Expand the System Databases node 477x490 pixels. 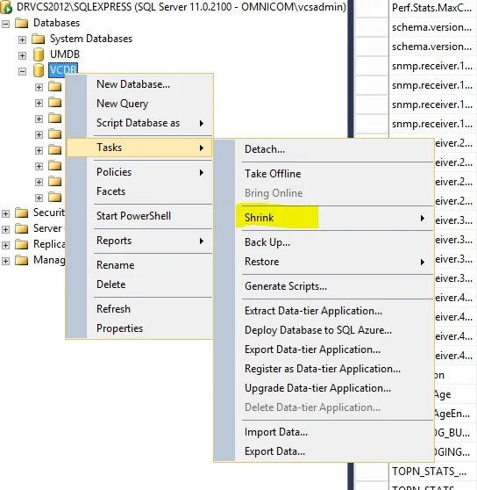(22, 40)
